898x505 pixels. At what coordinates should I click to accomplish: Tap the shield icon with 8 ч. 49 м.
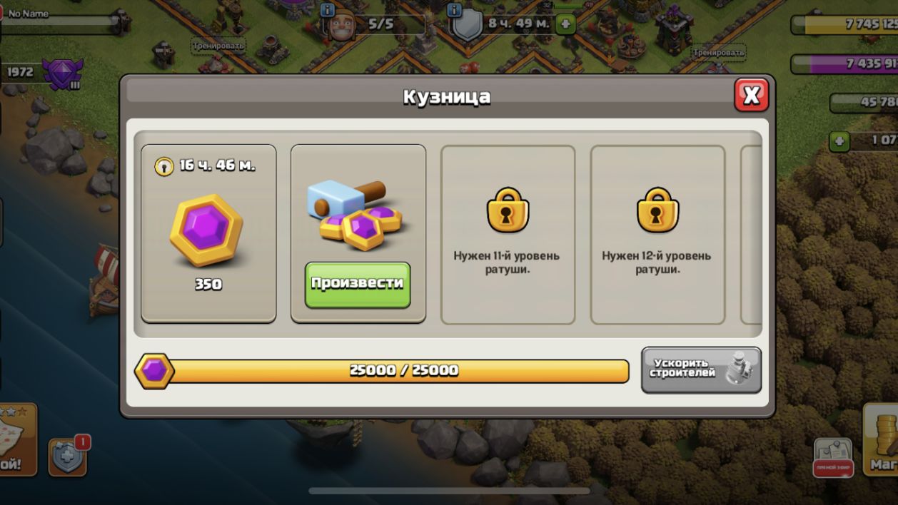tap(468, 26)
